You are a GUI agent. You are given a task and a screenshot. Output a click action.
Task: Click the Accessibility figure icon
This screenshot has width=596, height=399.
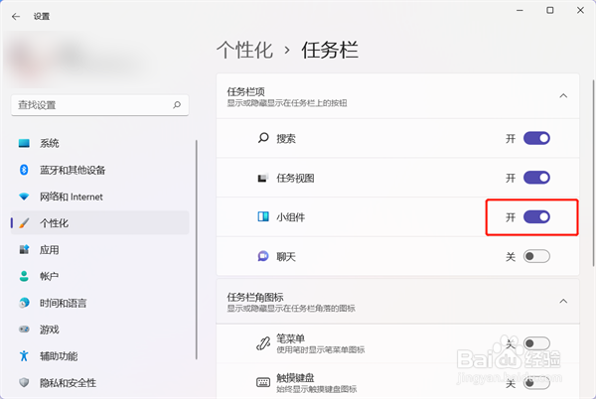click(x=24, y=355)
